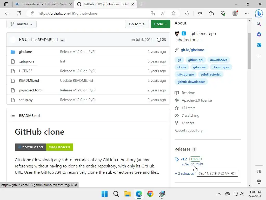Click the github-api topic tag
The height and width of the screenshot is (200, 266).
coord(195,60)
